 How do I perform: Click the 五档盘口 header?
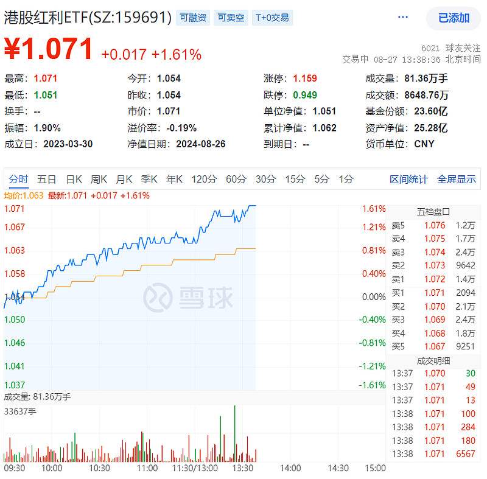click(433, 212)
